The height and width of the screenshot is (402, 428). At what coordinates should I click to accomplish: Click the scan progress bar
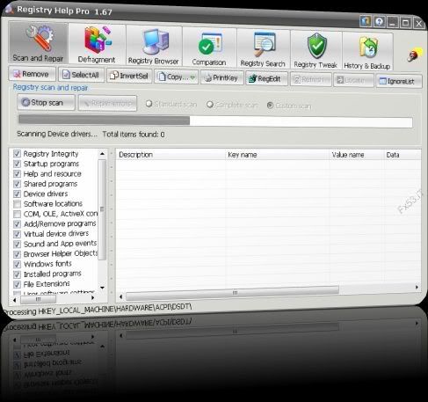[215, 121]
